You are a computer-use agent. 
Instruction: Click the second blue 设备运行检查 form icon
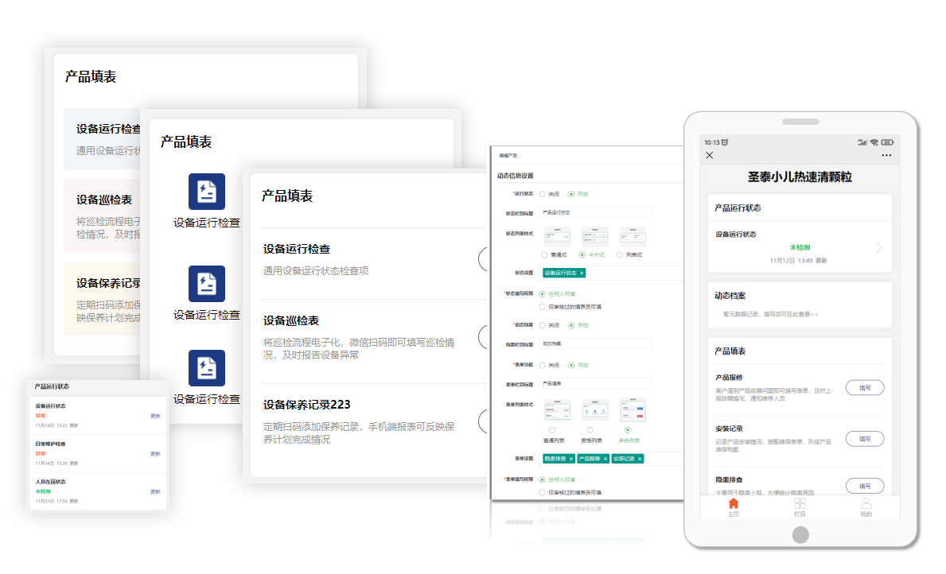coord(206,284)
